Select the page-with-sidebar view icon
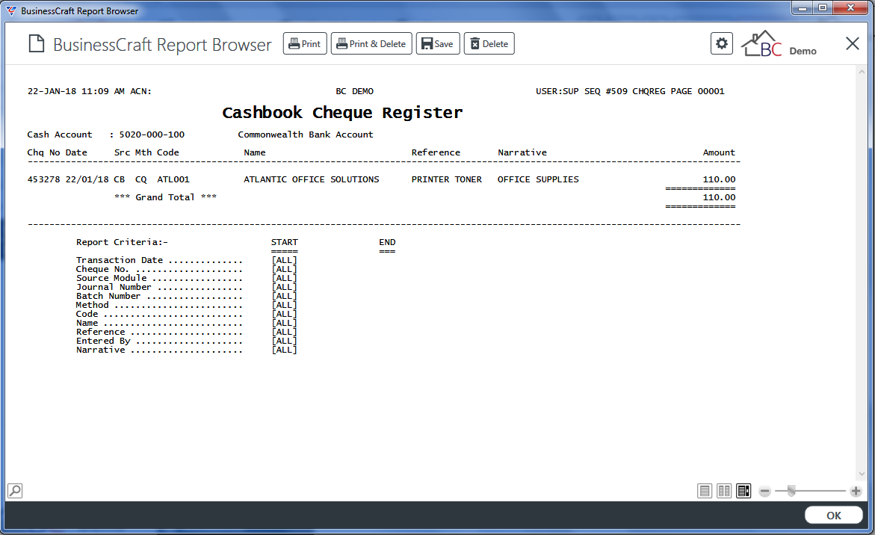This screenshot has width=875, height=535. click(743, 491)
